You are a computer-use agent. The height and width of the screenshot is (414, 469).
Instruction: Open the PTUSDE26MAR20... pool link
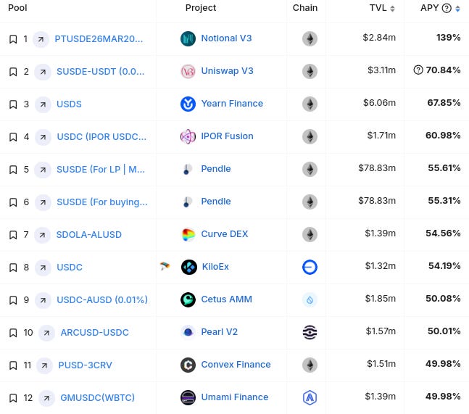[99, 39]
